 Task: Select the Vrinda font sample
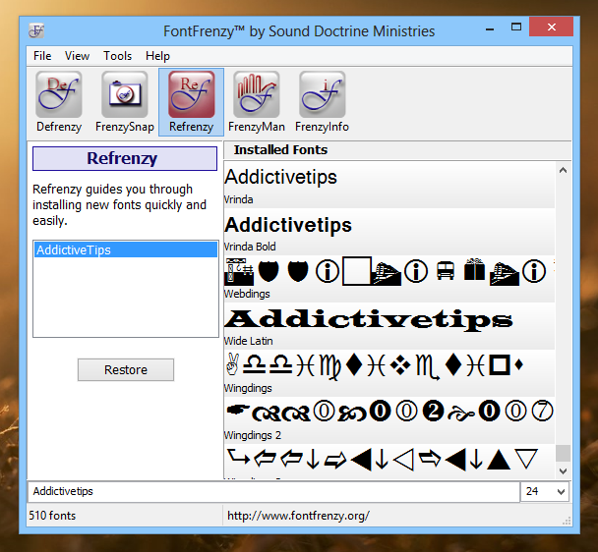point(389,185)
